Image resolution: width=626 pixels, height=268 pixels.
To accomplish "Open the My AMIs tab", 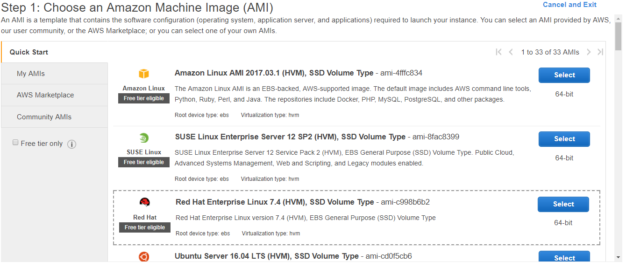I will tap(55, 74).
